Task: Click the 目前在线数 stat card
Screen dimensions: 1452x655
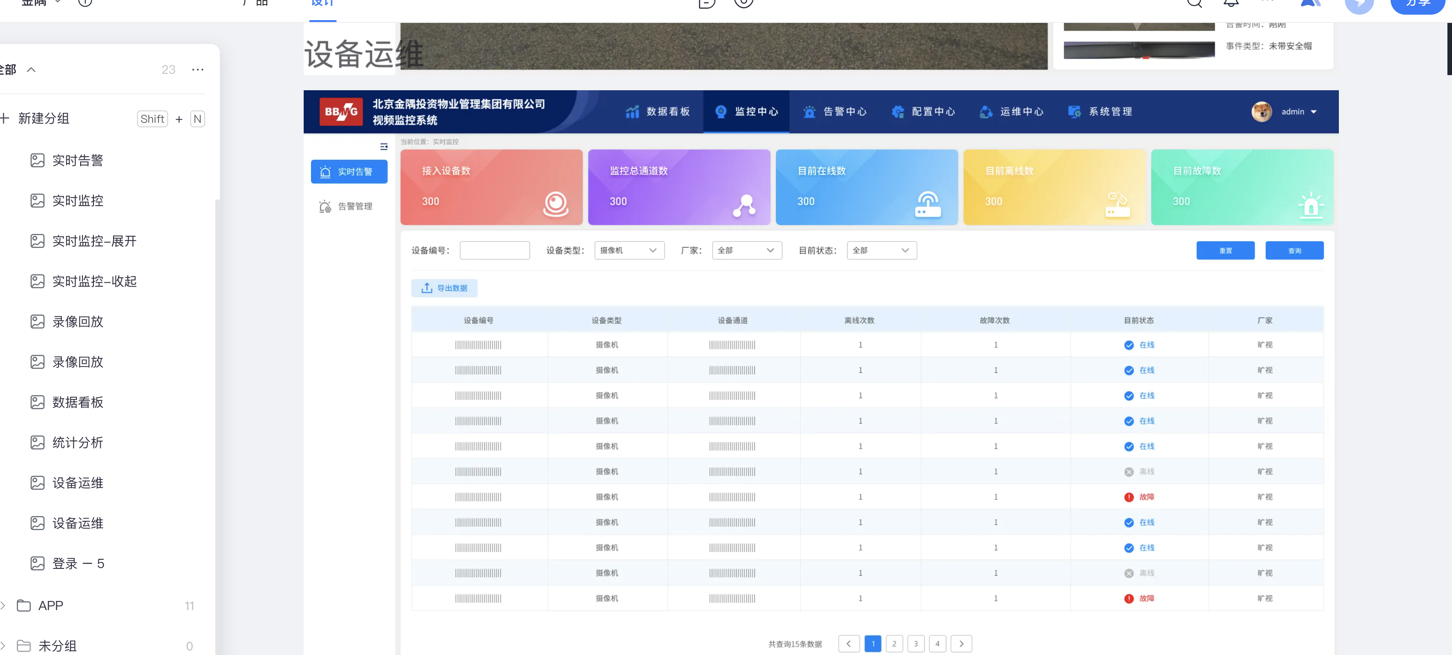Action: tap(867, 187)
